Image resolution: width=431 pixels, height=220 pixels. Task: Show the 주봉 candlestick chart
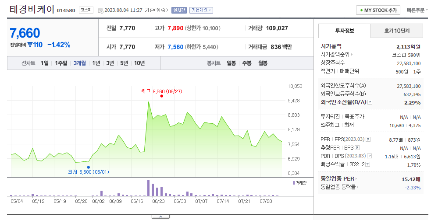coord(247,63)
